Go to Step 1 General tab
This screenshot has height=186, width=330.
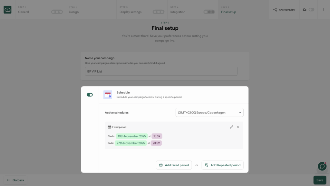[x=40, y=10]
